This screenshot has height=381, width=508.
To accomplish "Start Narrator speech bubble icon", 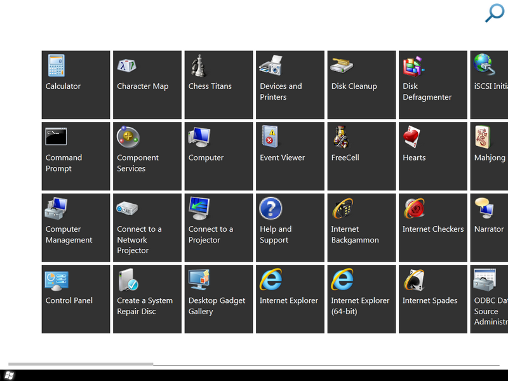I will (485, 208).
